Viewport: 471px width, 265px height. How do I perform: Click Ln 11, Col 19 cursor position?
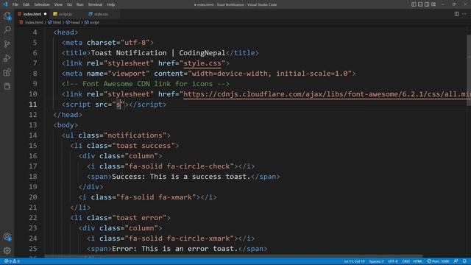click(354, 261)
